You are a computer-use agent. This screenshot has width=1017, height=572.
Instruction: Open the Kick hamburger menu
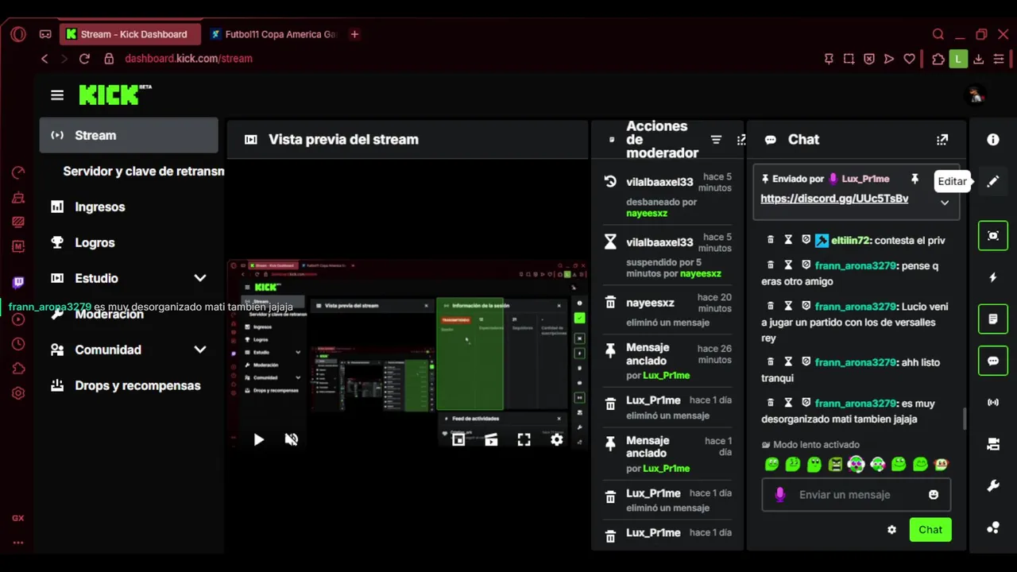click(x=57, y=95)
